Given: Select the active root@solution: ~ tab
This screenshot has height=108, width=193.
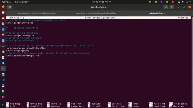Looking at the screenshot, I should pyautogui.click(x=156, y=13).
